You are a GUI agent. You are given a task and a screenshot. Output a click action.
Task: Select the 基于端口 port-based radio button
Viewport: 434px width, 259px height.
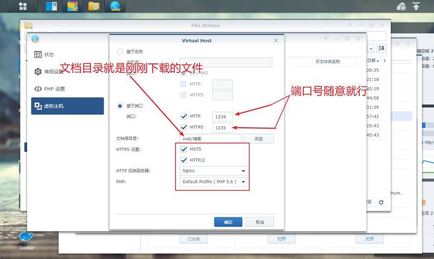pyautogui.click(x=120, y=106)
